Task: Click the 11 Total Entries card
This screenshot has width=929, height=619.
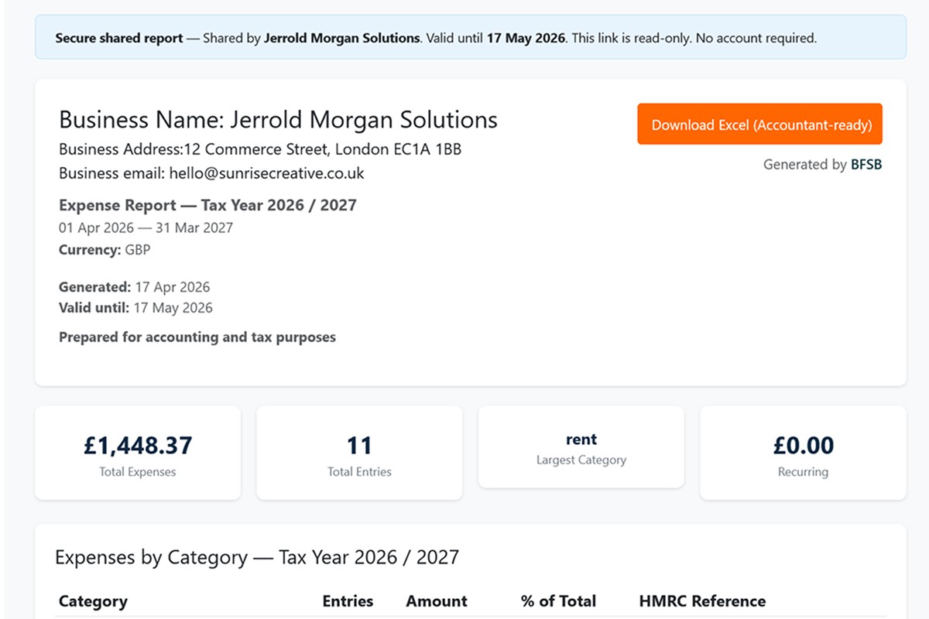Action: [359, 453]
